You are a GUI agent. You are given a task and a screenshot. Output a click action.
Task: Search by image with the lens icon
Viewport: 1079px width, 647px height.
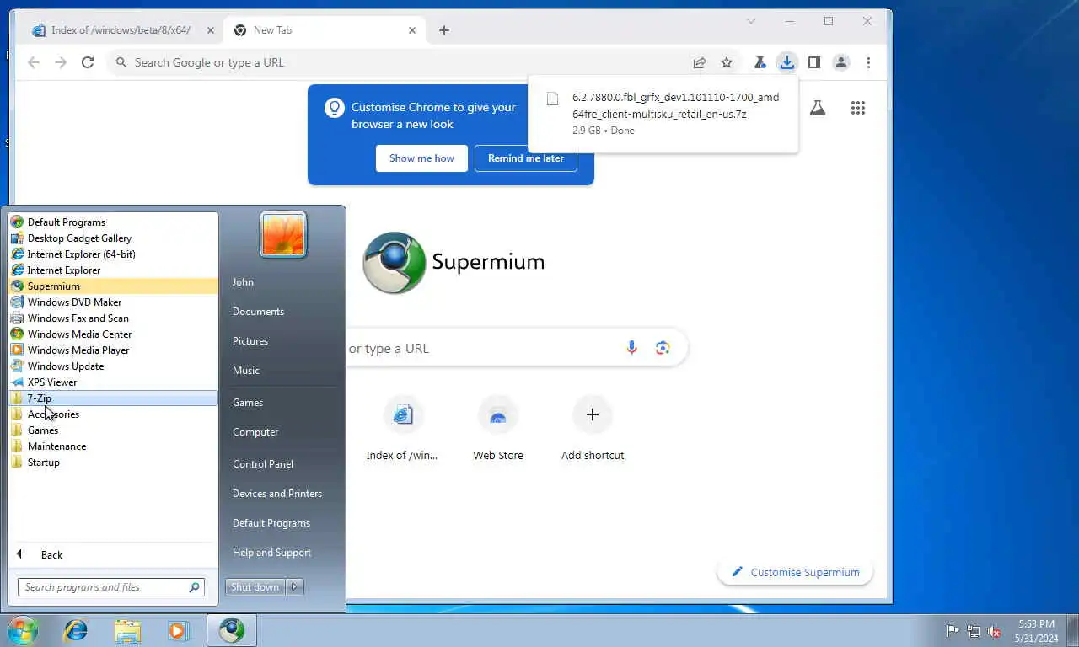point(663,348)
